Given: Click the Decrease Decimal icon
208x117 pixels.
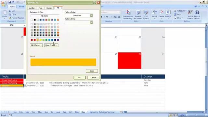Looking at the screenshot, I should 119,17.
